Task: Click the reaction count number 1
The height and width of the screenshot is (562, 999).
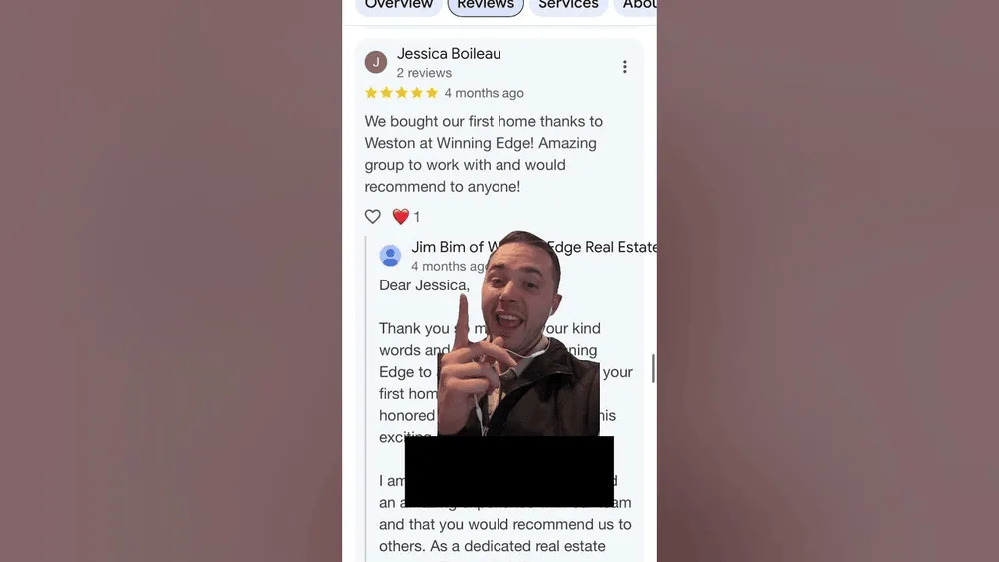Action: coord(416,217)
